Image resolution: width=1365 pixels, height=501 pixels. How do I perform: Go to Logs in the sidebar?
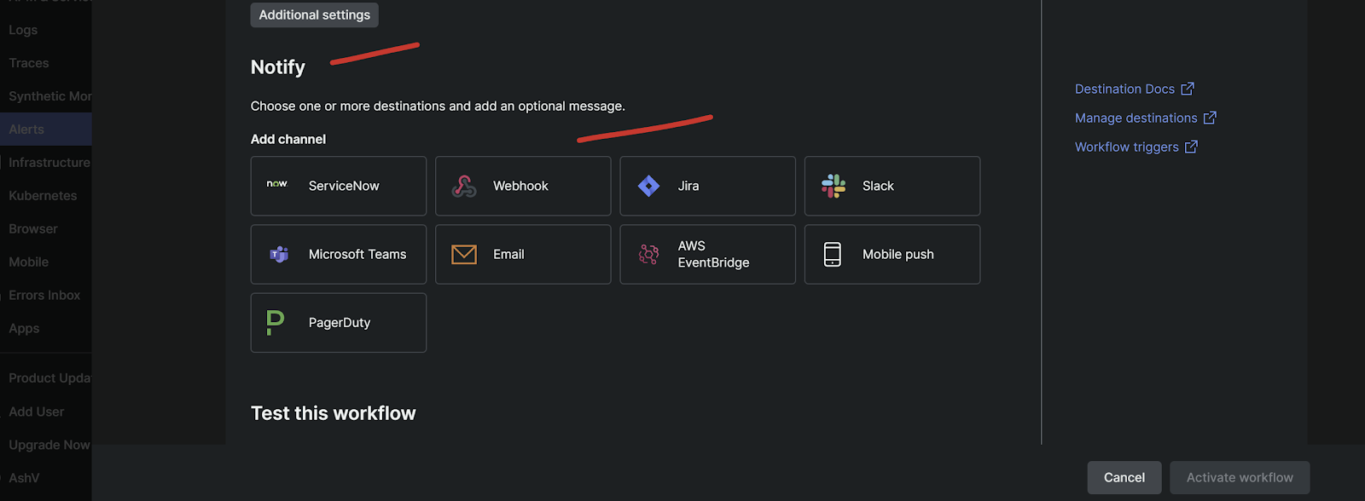point(23,30)
